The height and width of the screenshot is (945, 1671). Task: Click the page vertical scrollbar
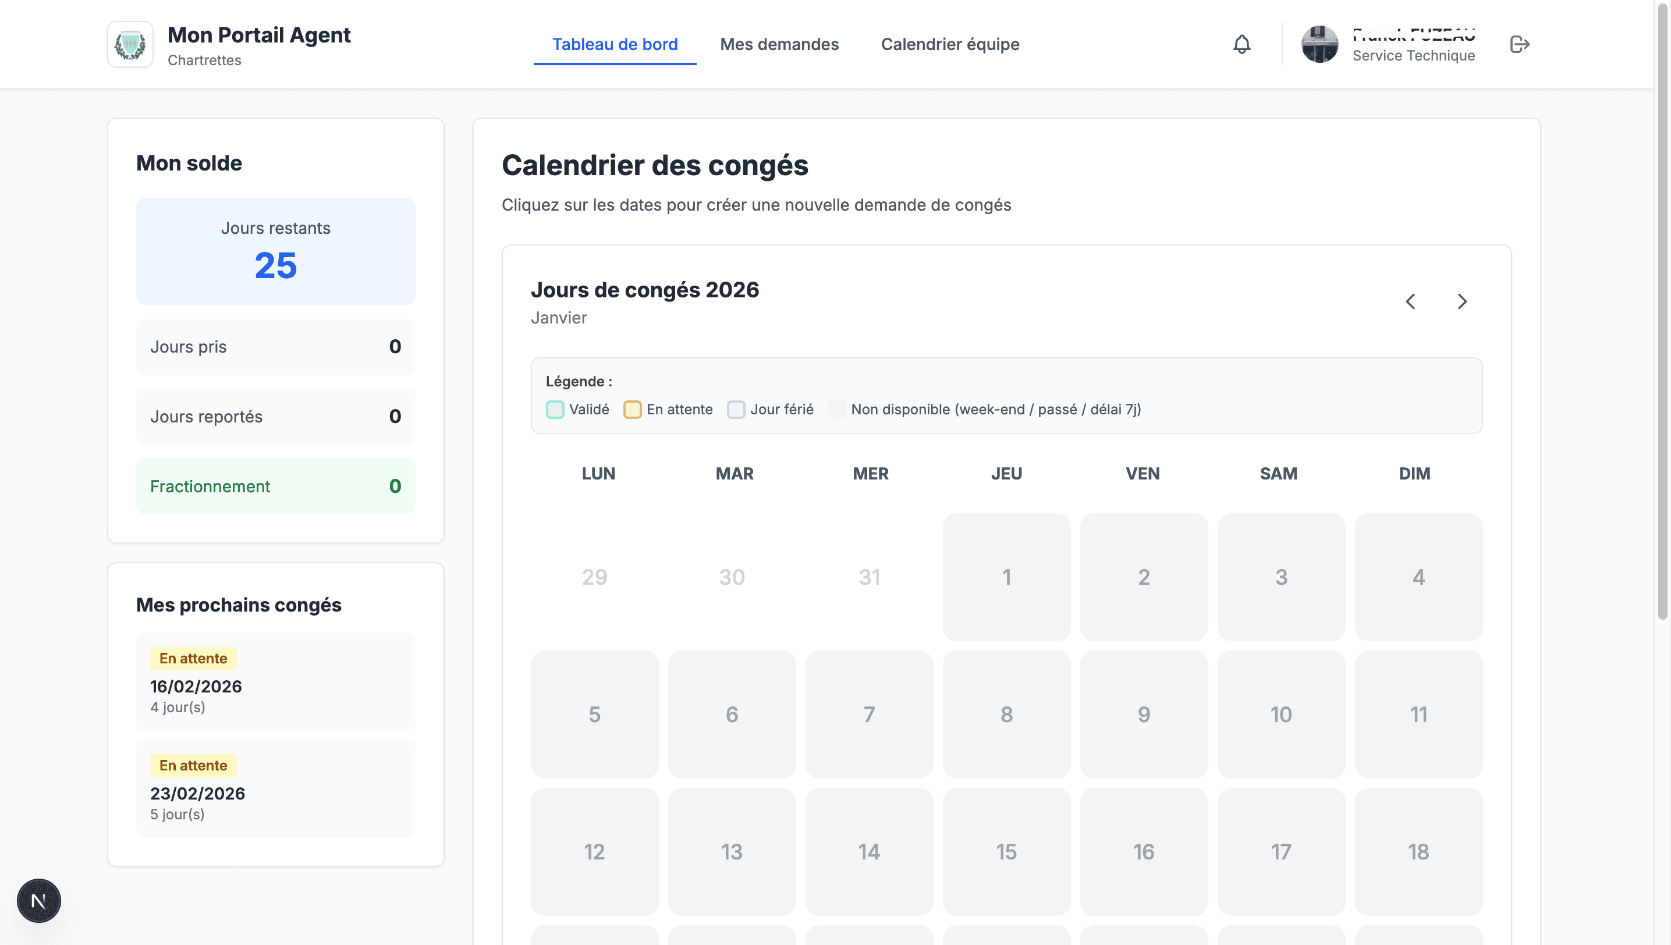tap(1662, 311)
